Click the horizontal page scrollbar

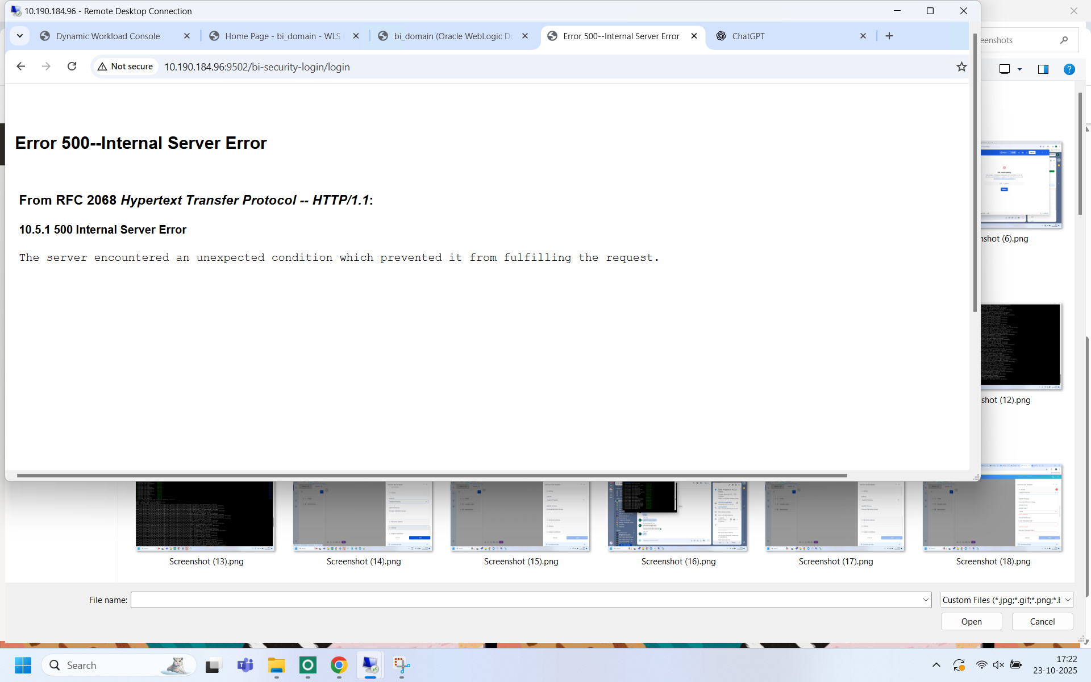[432, 475]
